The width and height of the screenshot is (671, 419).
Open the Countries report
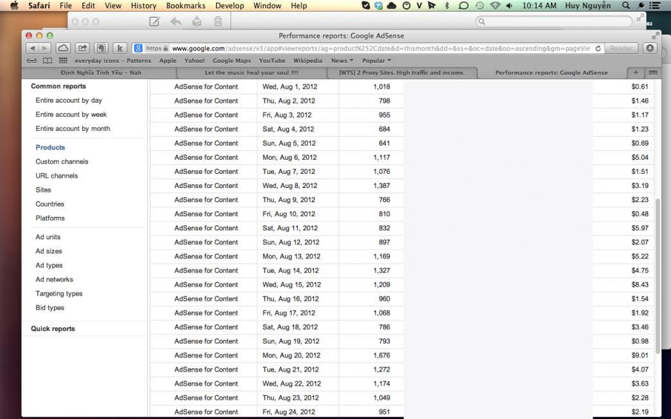coord(49,203)
